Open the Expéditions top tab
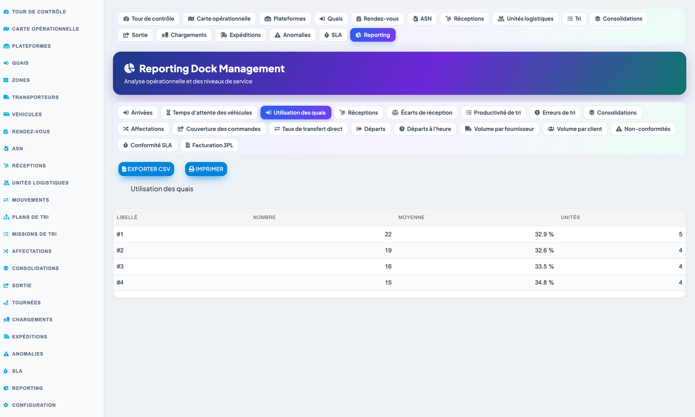The height and width of the screenshot is (417, 695). 241,35
